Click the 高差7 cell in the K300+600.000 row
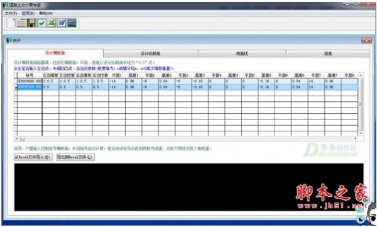Screen dimensions: 377x227 tap(333, 81)
